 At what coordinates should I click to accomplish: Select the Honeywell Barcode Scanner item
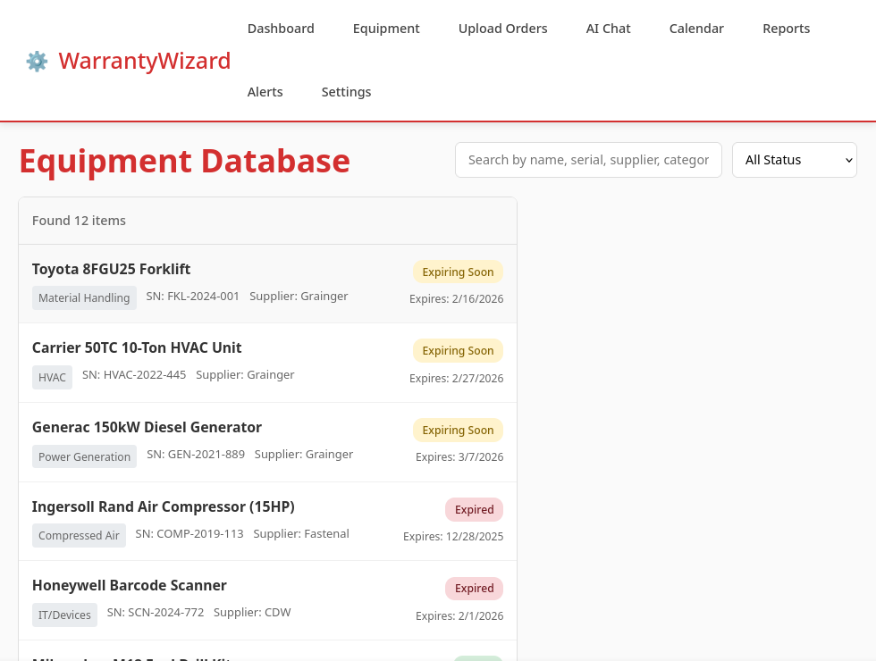[267, 600]
